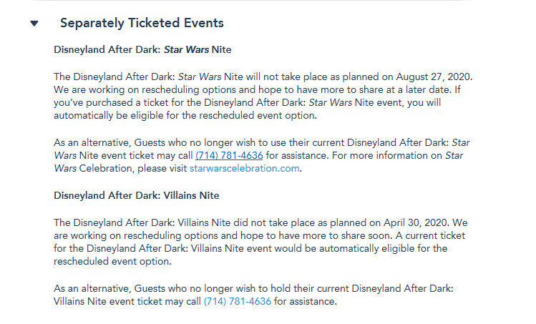Image resolution: width=536 pixels, height=324 pixels.
Task: Click phone number link in Star Wars section
Action: point(228,154)
